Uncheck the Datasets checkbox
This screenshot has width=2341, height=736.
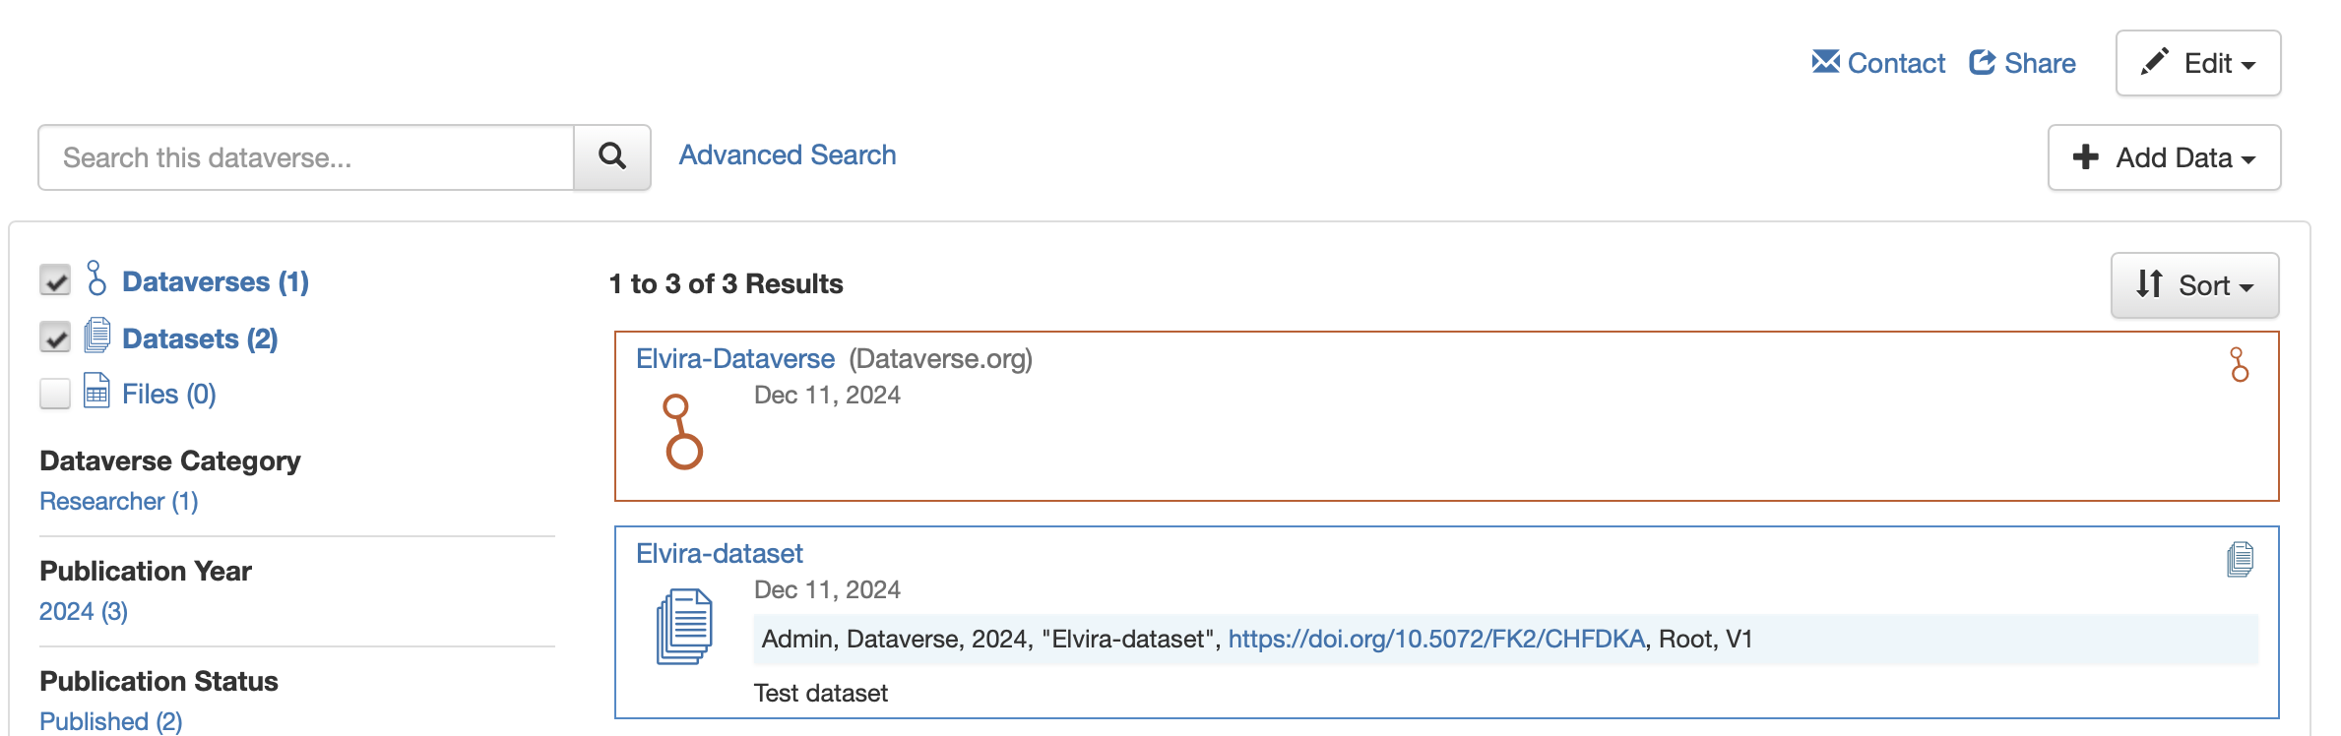55,337
